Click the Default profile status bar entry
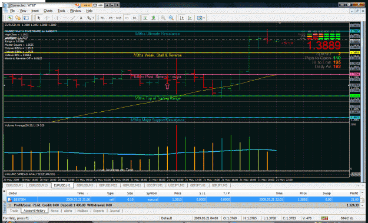Viewport: 368px width, 223px height. (x=167, y=218)
